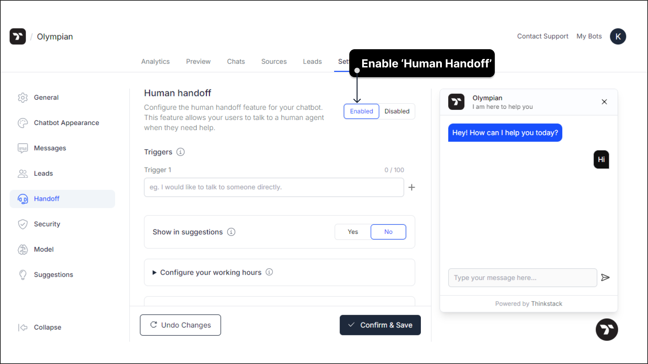Click the Handoff sidebar icon
The height and width of the screenshot is (364, 648).
click(x=23, y=199)
